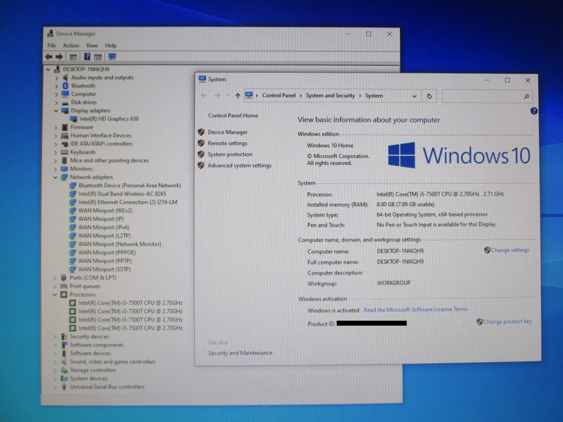Open the Help menu in Device Manager

111,46
